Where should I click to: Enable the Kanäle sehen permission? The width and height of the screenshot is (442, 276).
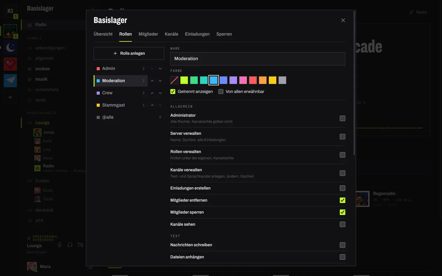(343, 224)
